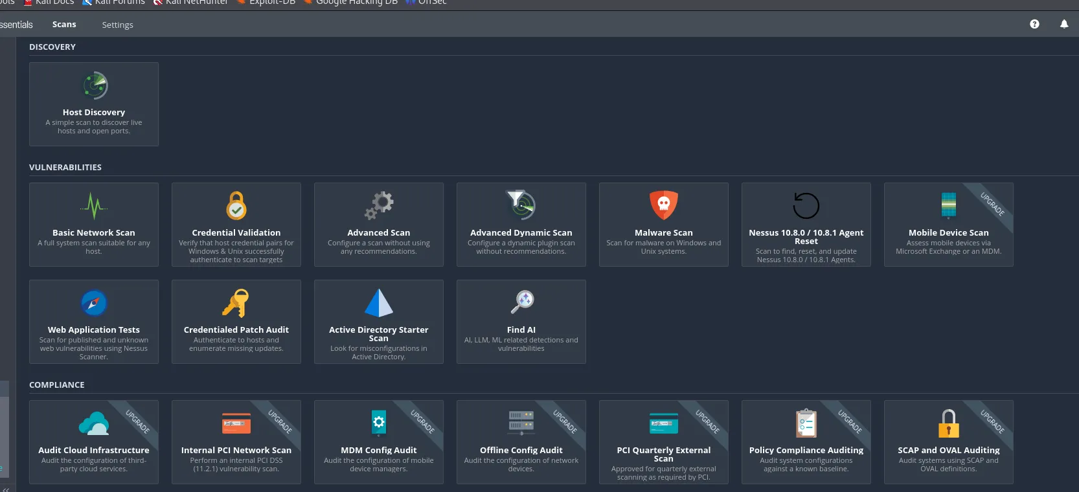The image size is (1079, 492).
Task: Select Audit Cloud Infrastructure template
Action: (x=94, y=442)
